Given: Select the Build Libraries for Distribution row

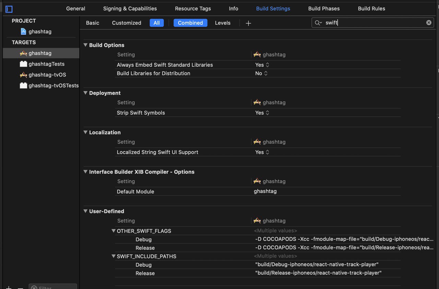Looking at the screenshot, I should coord(258,73).
